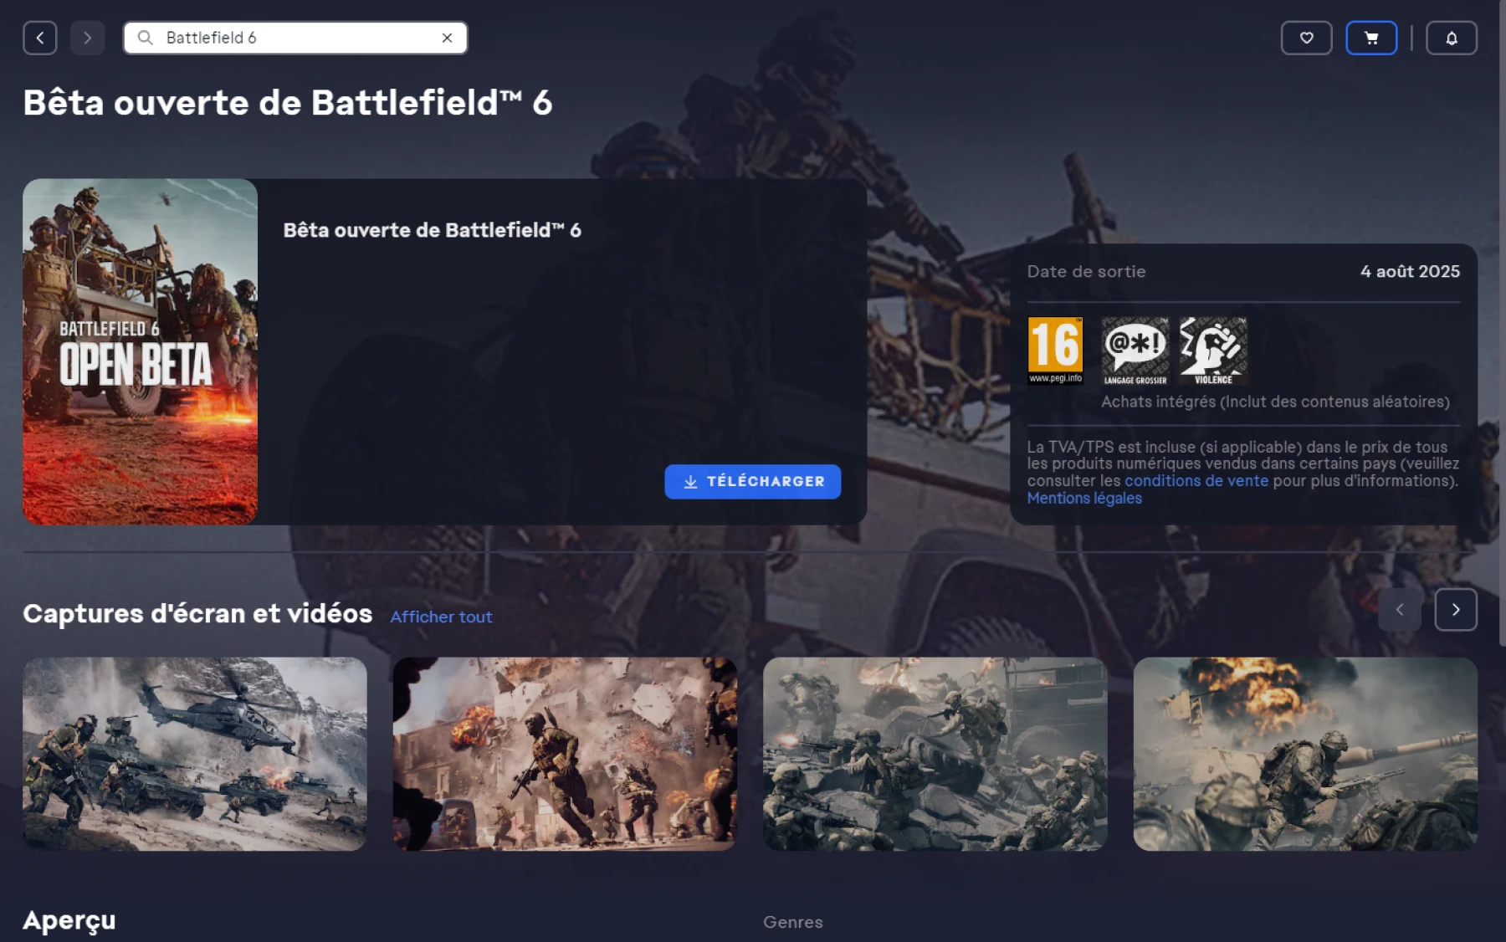Click the Aperçu section heading

tap(69, 921)
